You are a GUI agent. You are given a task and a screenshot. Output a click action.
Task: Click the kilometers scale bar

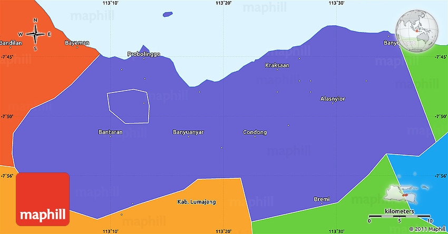coord(401,216)
